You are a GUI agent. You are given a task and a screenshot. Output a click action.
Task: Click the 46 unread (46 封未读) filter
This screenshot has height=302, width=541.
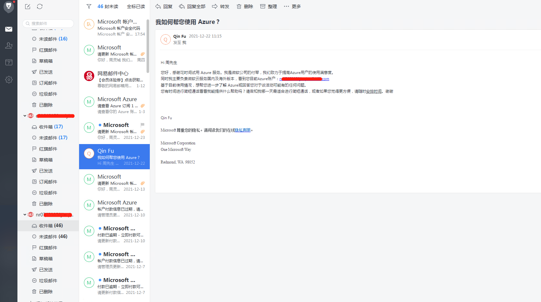(x=108, y=6)
